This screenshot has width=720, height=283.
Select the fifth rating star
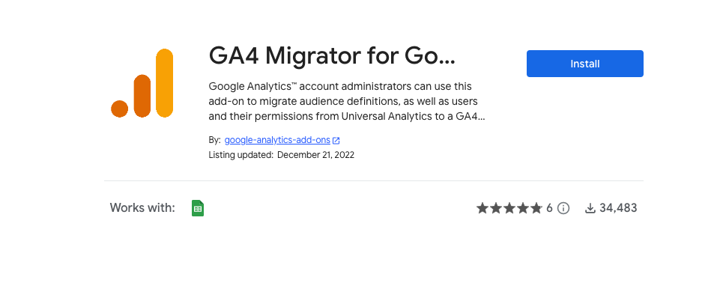click(x=536, y=208)
